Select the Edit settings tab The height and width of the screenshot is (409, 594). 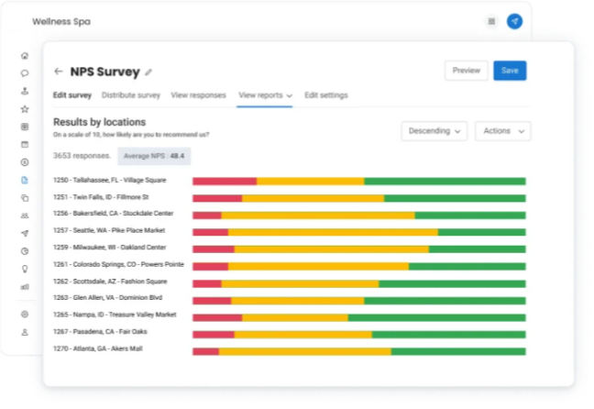click(x=326, y=95)
